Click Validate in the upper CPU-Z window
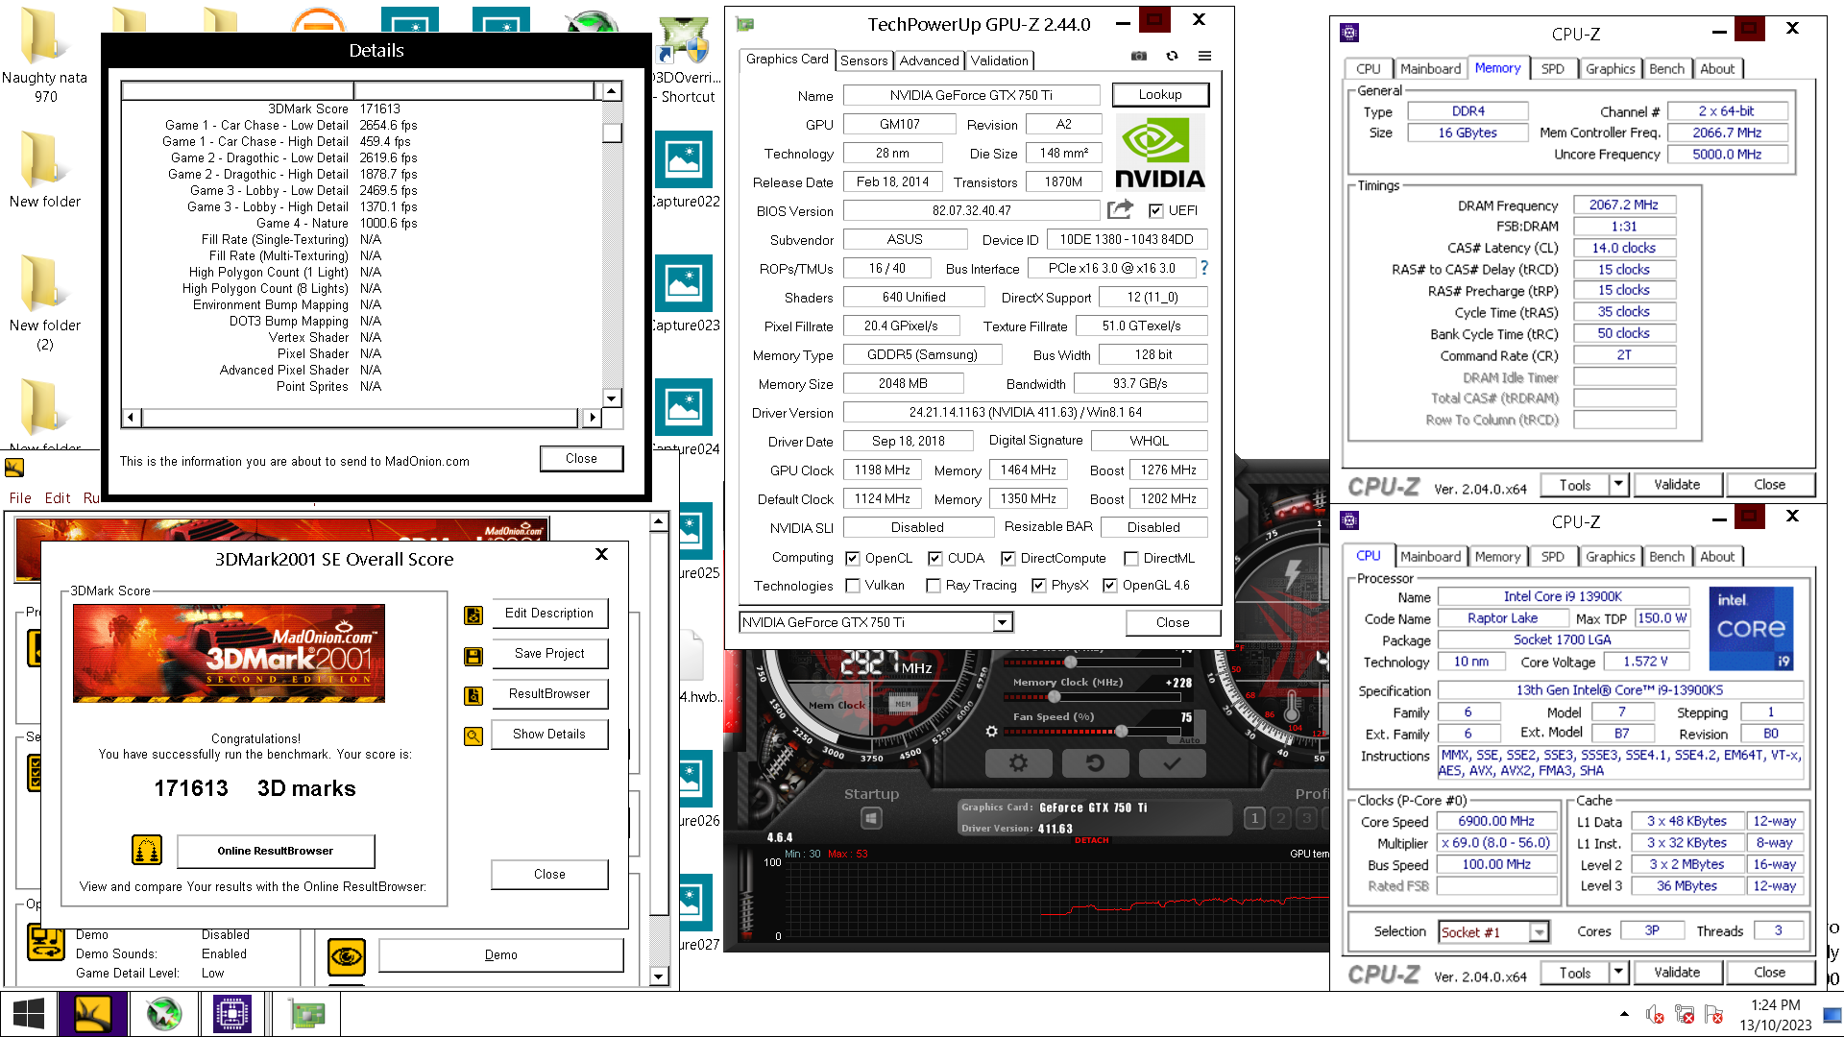 pyautogui.click(x=1677, y=485)
